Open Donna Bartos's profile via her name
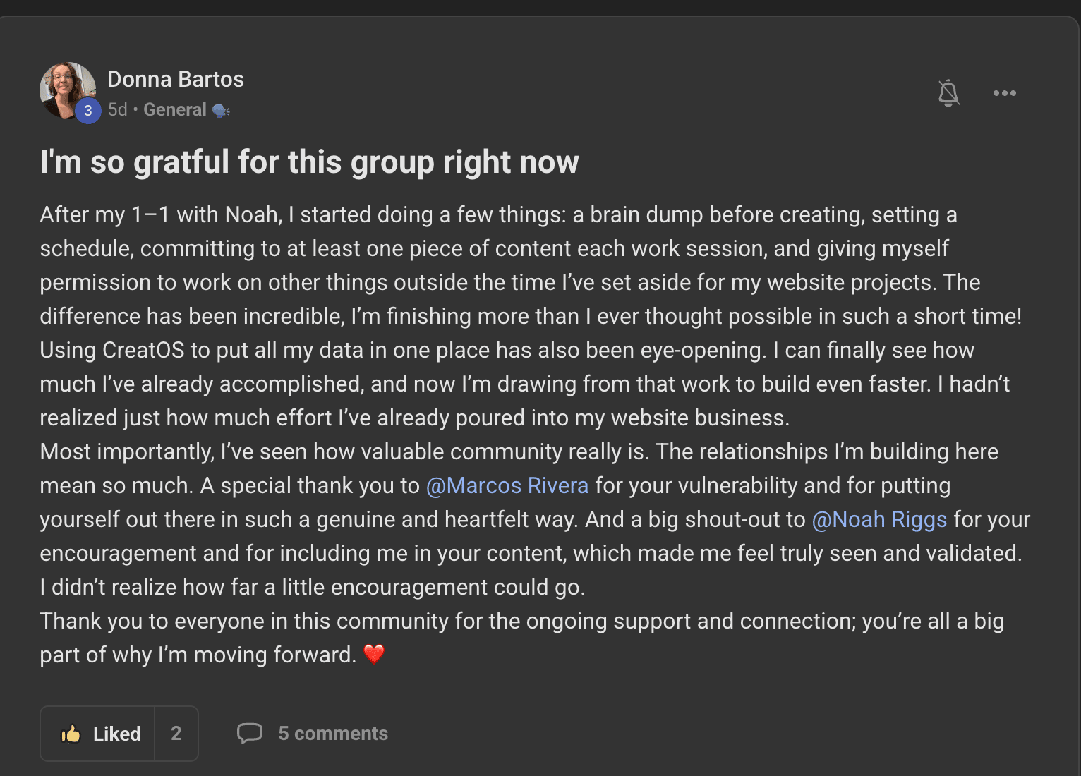1081x776 pixels. tap(176, 79)
